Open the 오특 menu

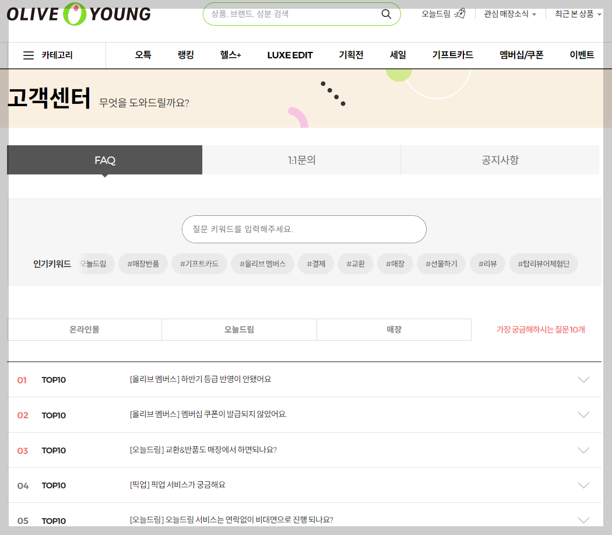pyautogui.click(x=143, y=55)
